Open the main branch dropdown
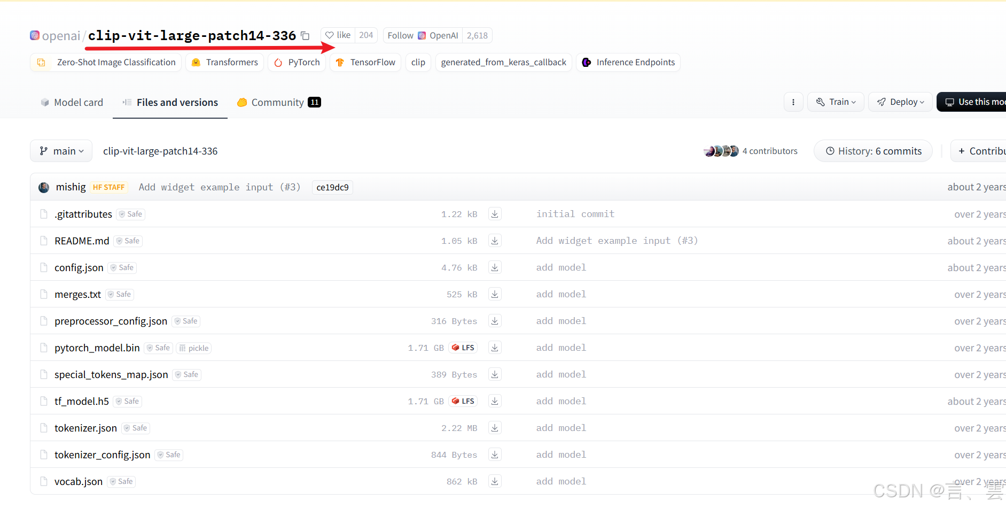Image resolution: width=1006 pixels, height=508 pixels. [x=61, y=151]
